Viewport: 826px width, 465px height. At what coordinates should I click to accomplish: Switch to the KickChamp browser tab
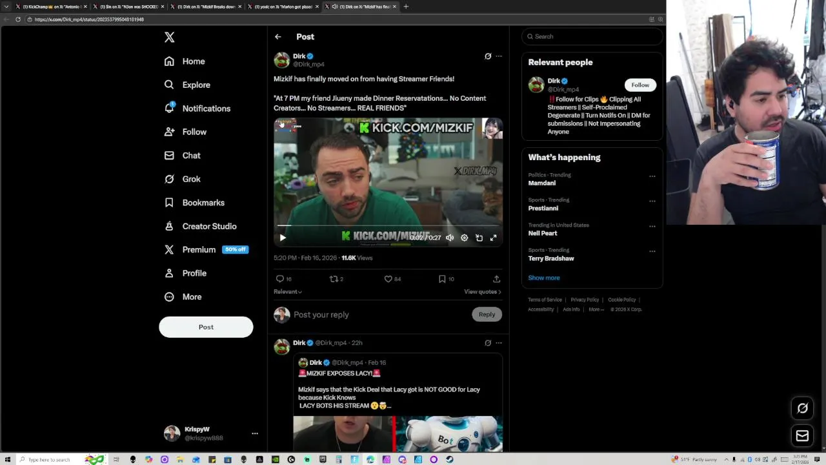click(50, 6)
